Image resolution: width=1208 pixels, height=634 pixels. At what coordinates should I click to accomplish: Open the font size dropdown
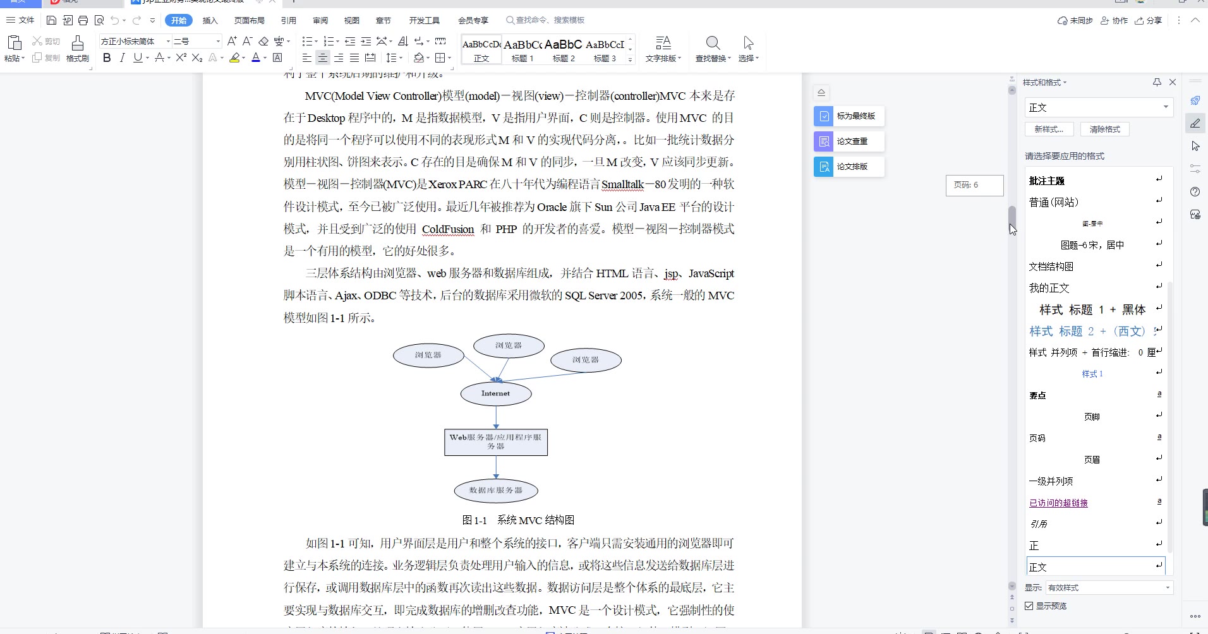(x=218, y=41)
